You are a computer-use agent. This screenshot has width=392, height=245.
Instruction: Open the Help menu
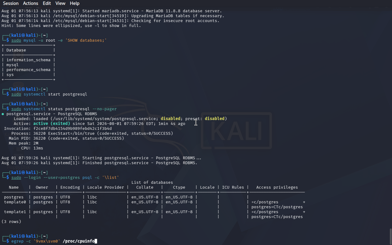click(x=75, y=3)
